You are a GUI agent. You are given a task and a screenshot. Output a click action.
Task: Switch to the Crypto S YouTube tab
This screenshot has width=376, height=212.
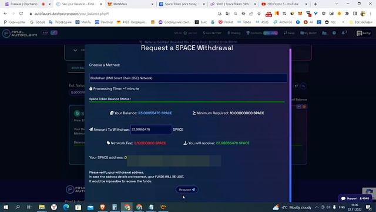click(x=284, y=4)
